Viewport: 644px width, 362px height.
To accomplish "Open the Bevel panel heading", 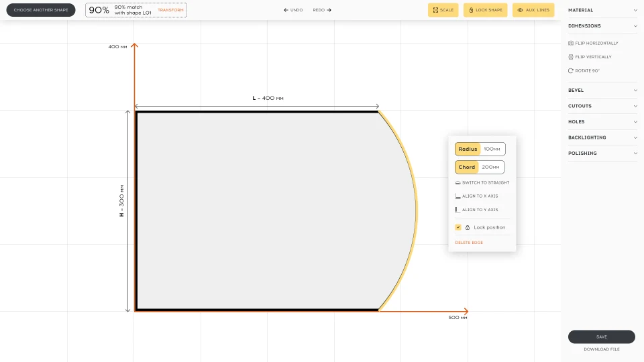I will coord(576,90).
